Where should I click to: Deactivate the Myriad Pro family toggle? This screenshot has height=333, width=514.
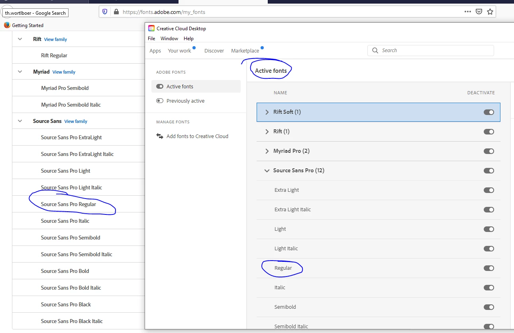click(489, 151)
